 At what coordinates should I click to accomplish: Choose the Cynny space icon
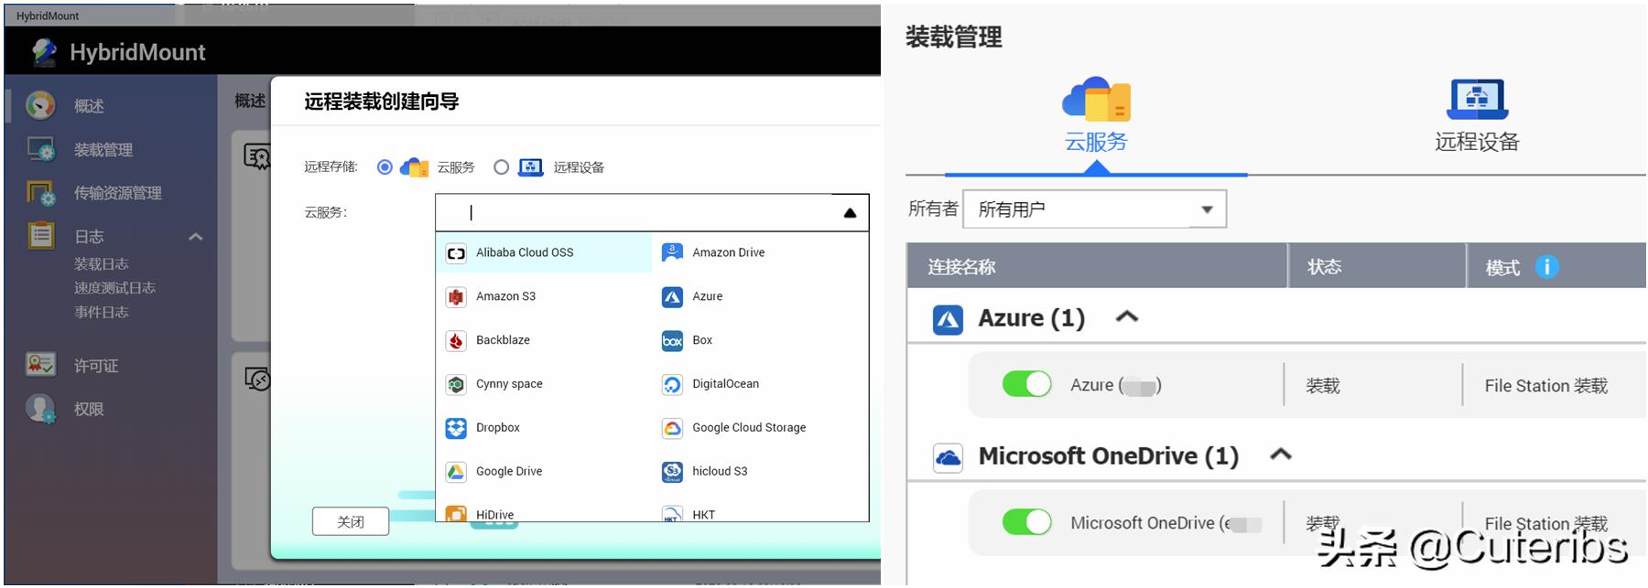[456, 385]
